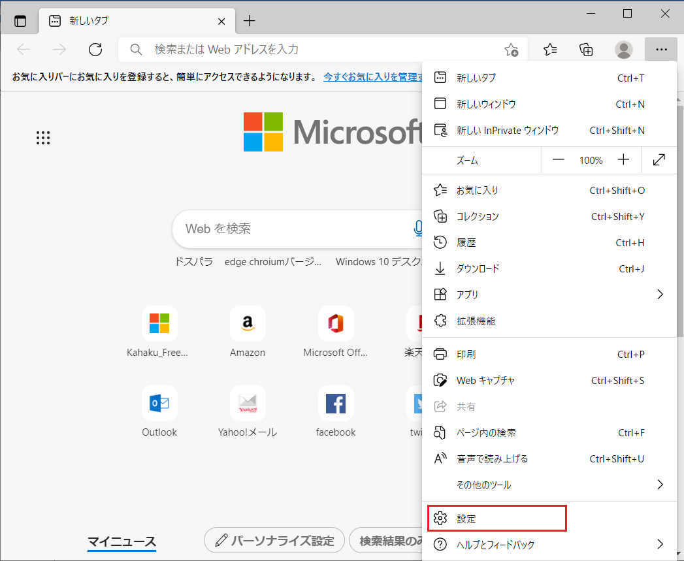
Task: Close the 新しいタブ tab
Action: tap(221, 22)
